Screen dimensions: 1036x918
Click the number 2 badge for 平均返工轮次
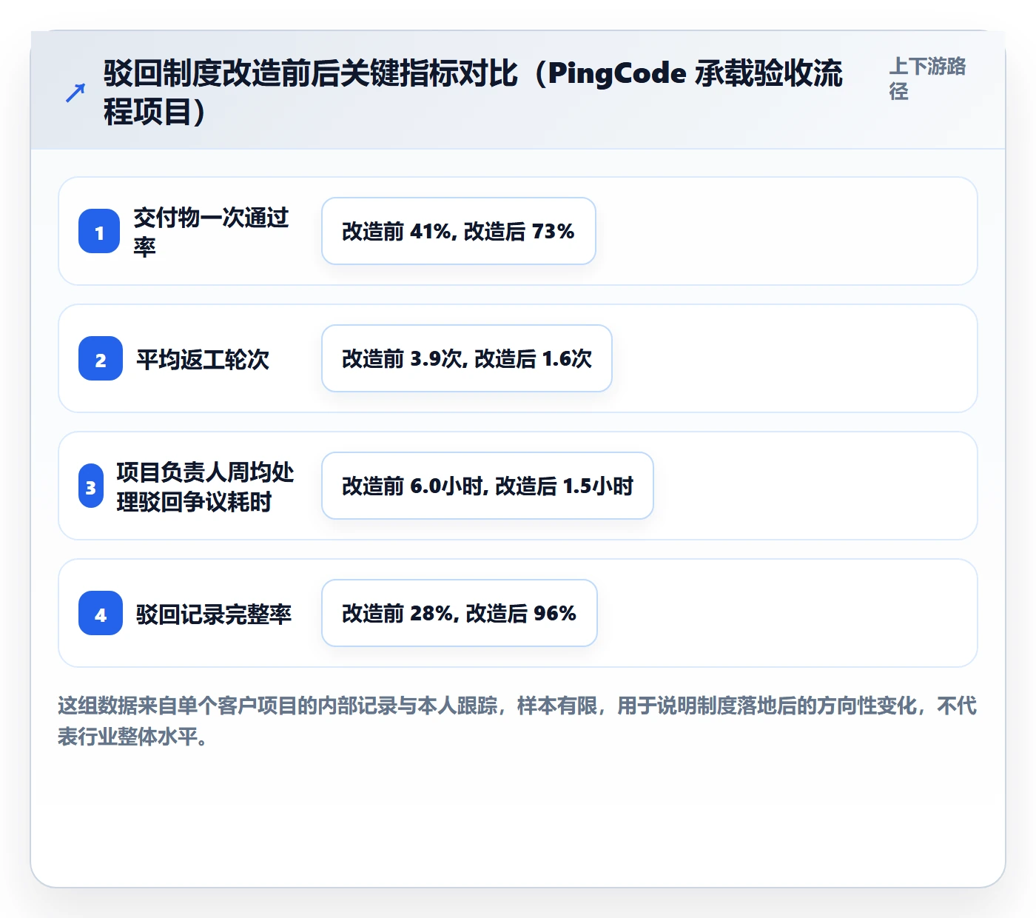[101, 358]
